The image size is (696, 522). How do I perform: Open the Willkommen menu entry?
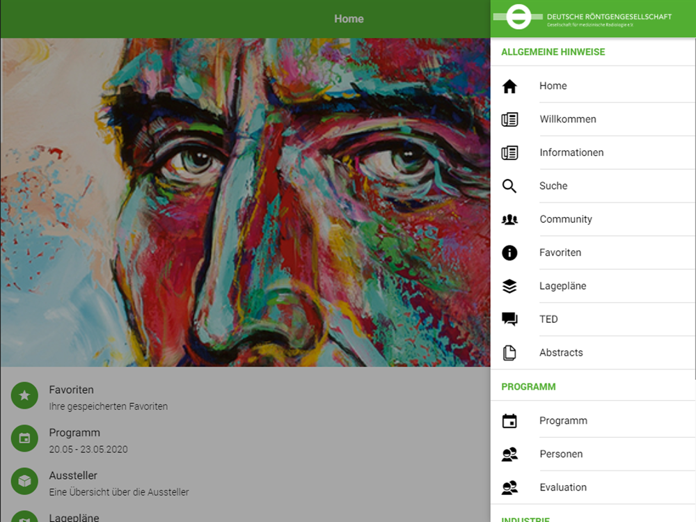pyautogui.click(x=593, y=119)
